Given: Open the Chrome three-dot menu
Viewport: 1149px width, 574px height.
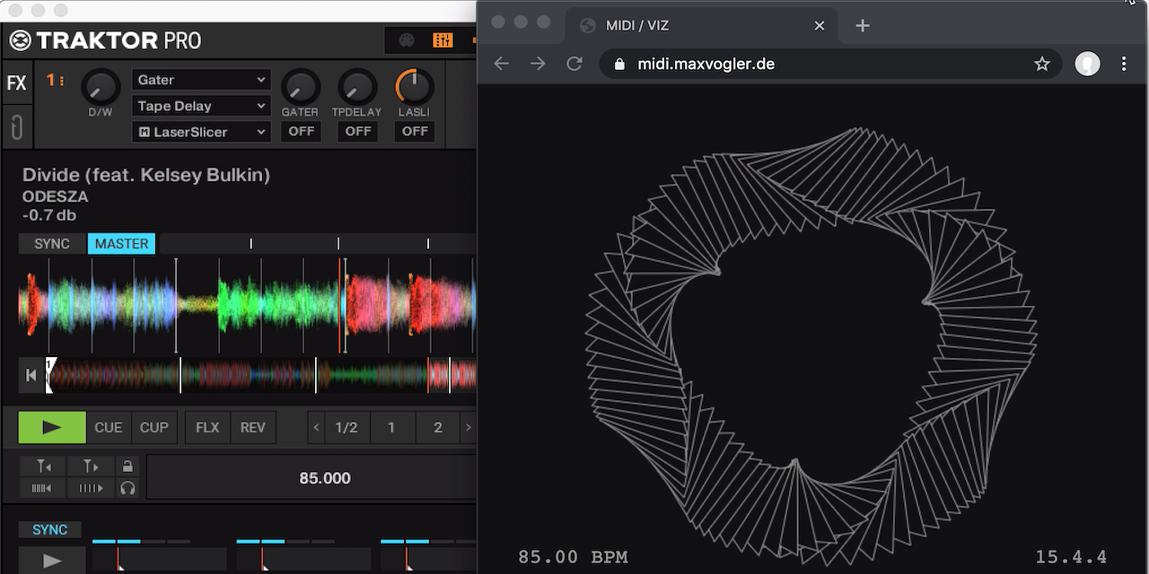Looking at the screenshot, I should point(1124,64).
